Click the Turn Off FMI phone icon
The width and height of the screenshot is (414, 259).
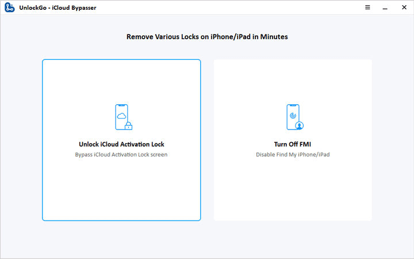point(293,117)
